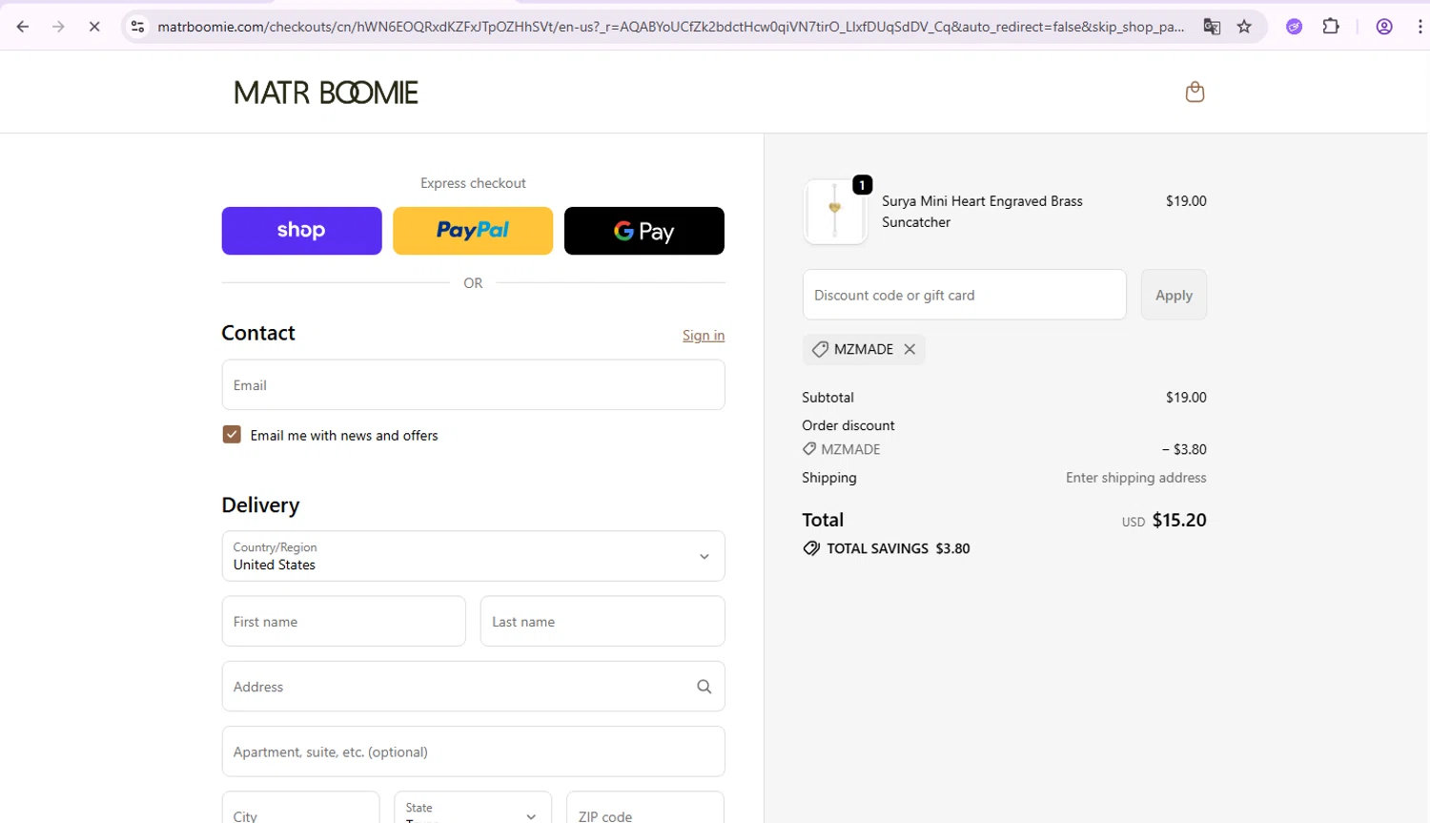Open the State dropdown

(473, 808)
